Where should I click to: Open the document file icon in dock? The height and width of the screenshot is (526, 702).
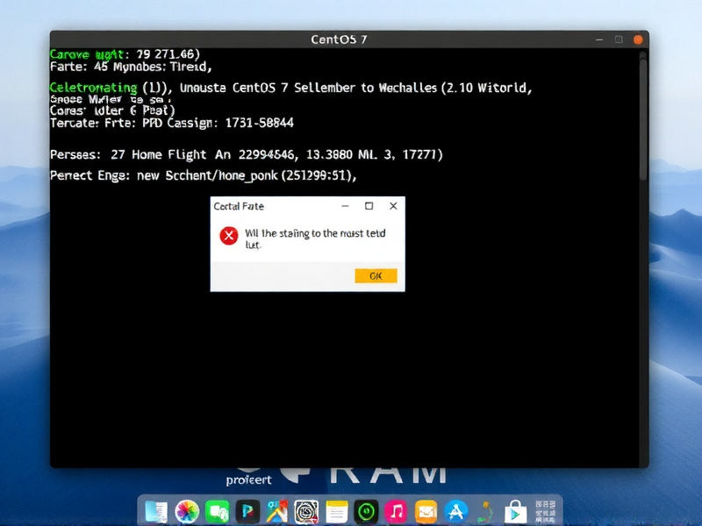[156, 511]
